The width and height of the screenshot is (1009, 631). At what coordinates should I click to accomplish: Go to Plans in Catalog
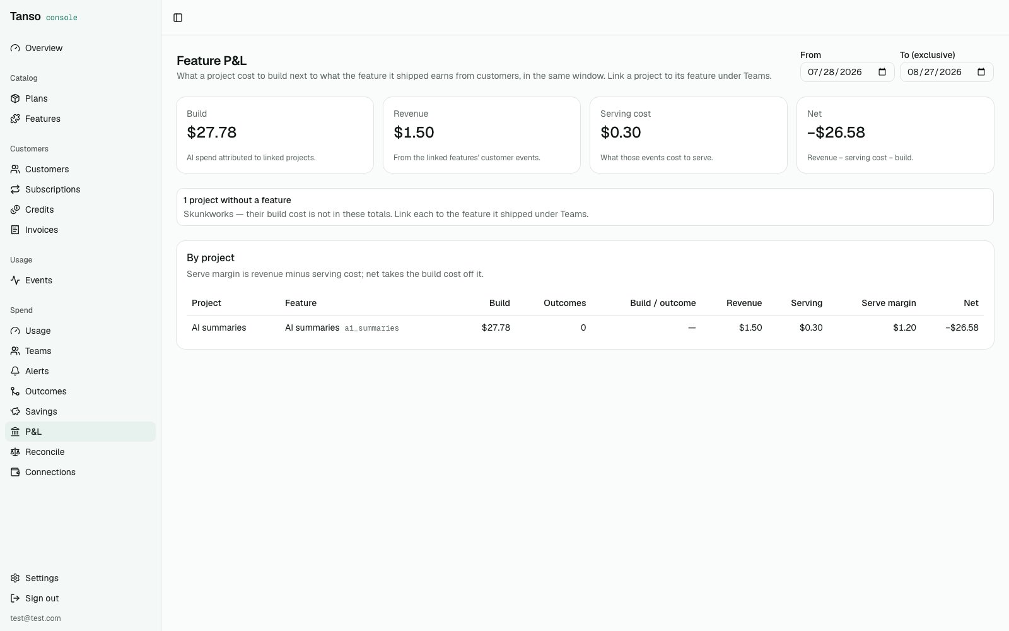(80, 98)
